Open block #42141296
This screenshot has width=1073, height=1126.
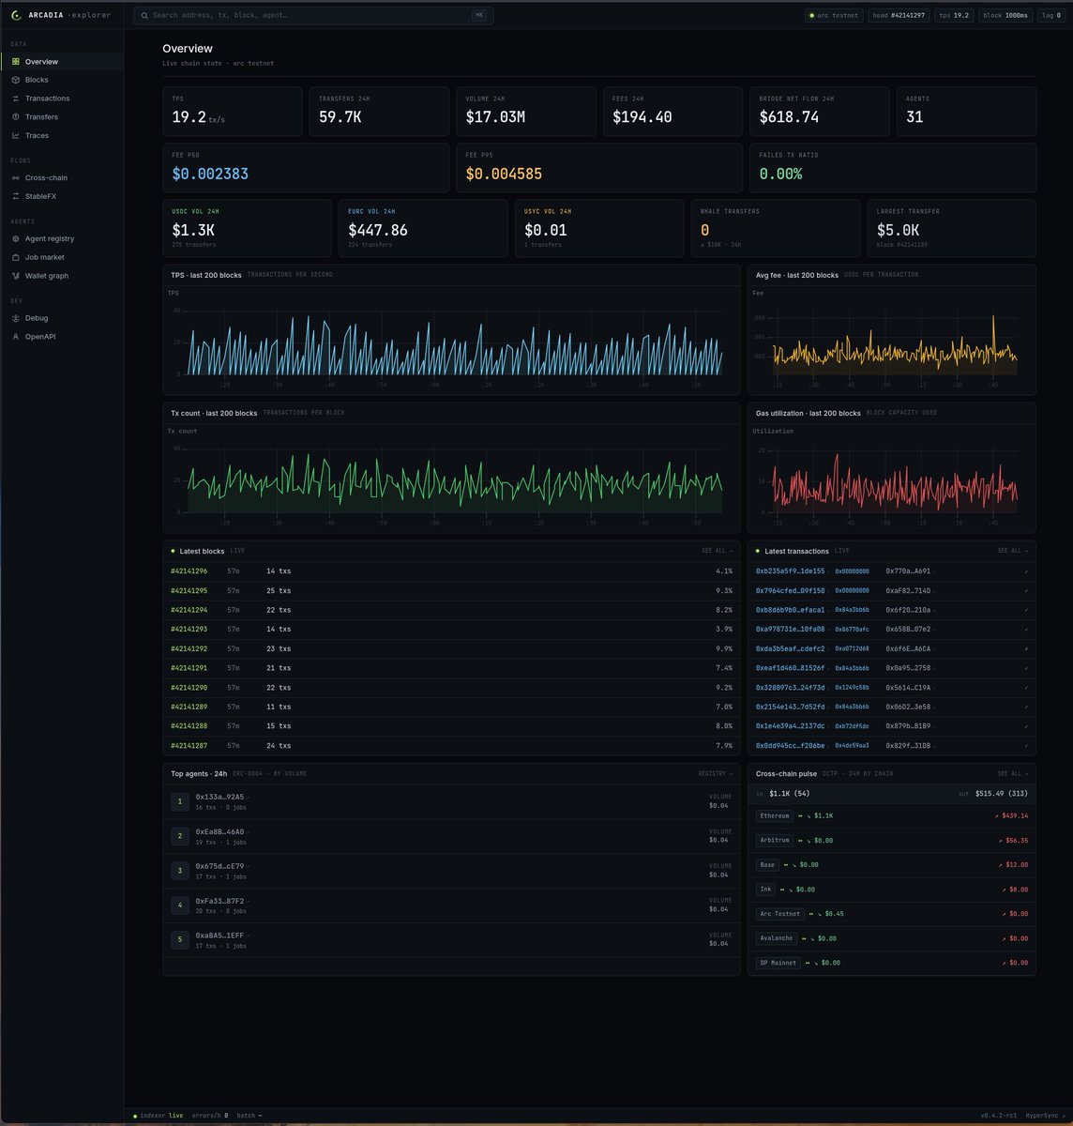coord(189,571)
